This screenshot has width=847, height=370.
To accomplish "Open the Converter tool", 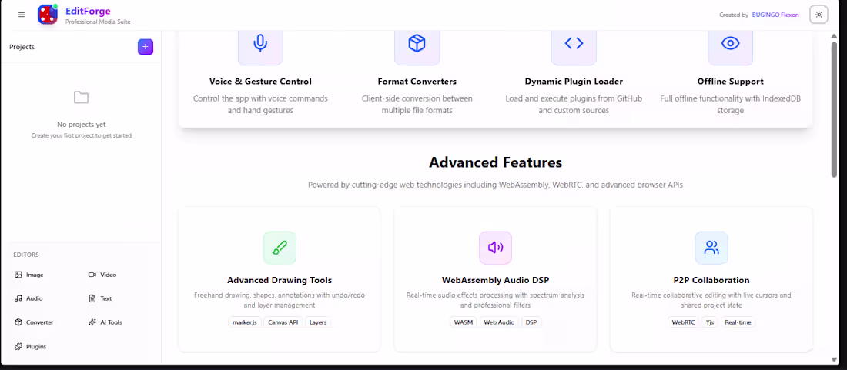I will tap(34, 322).
